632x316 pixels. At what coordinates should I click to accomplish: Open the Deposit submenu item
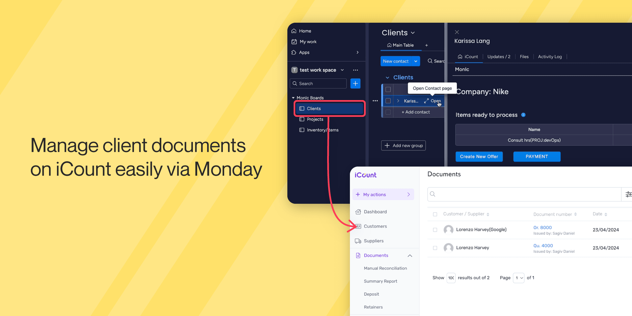[x=371, y=294]
